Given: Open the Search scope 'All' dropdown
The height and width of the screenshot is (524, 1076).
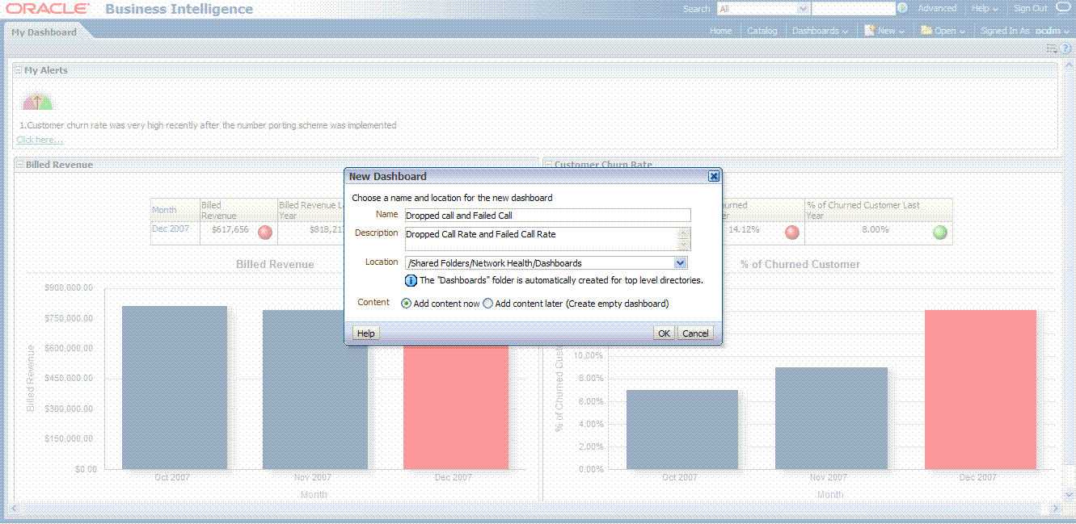Looking at the screenshot, I should pos(803,9).
